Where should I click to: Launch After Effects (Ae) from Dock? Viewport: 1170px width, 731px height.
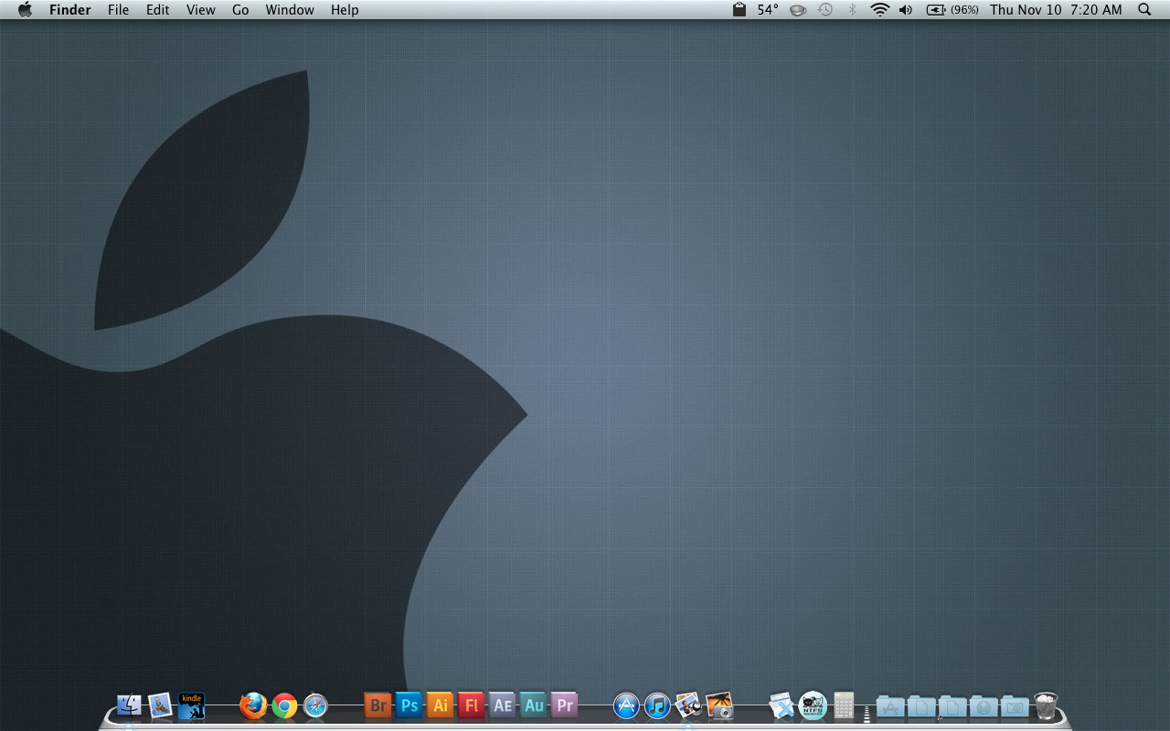coord(502,705)
